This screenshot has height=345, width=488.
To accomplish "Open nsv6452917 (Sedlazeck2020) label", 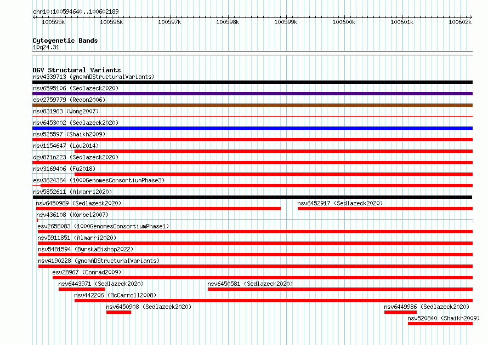I will (340, 203).
